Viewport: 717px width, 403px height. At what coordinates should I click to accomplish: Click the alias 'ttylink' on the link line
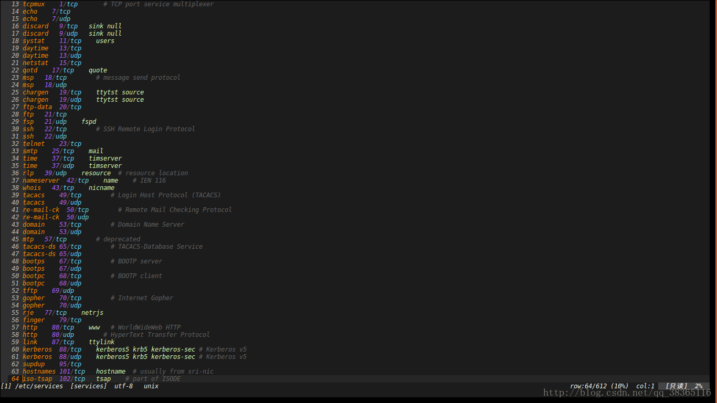coord(101,342)
